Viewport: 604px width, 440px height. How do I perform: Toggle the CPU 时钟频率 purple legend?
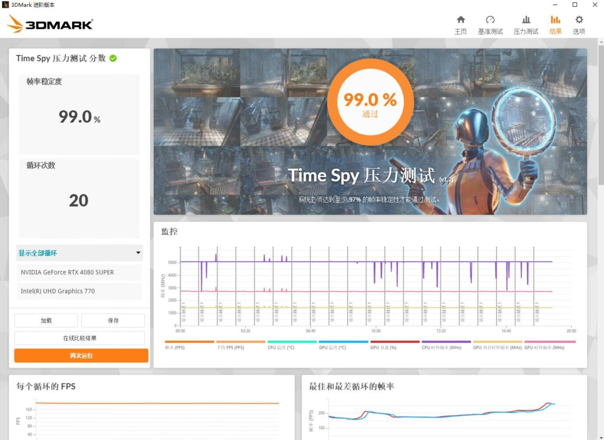coord(446,342)
